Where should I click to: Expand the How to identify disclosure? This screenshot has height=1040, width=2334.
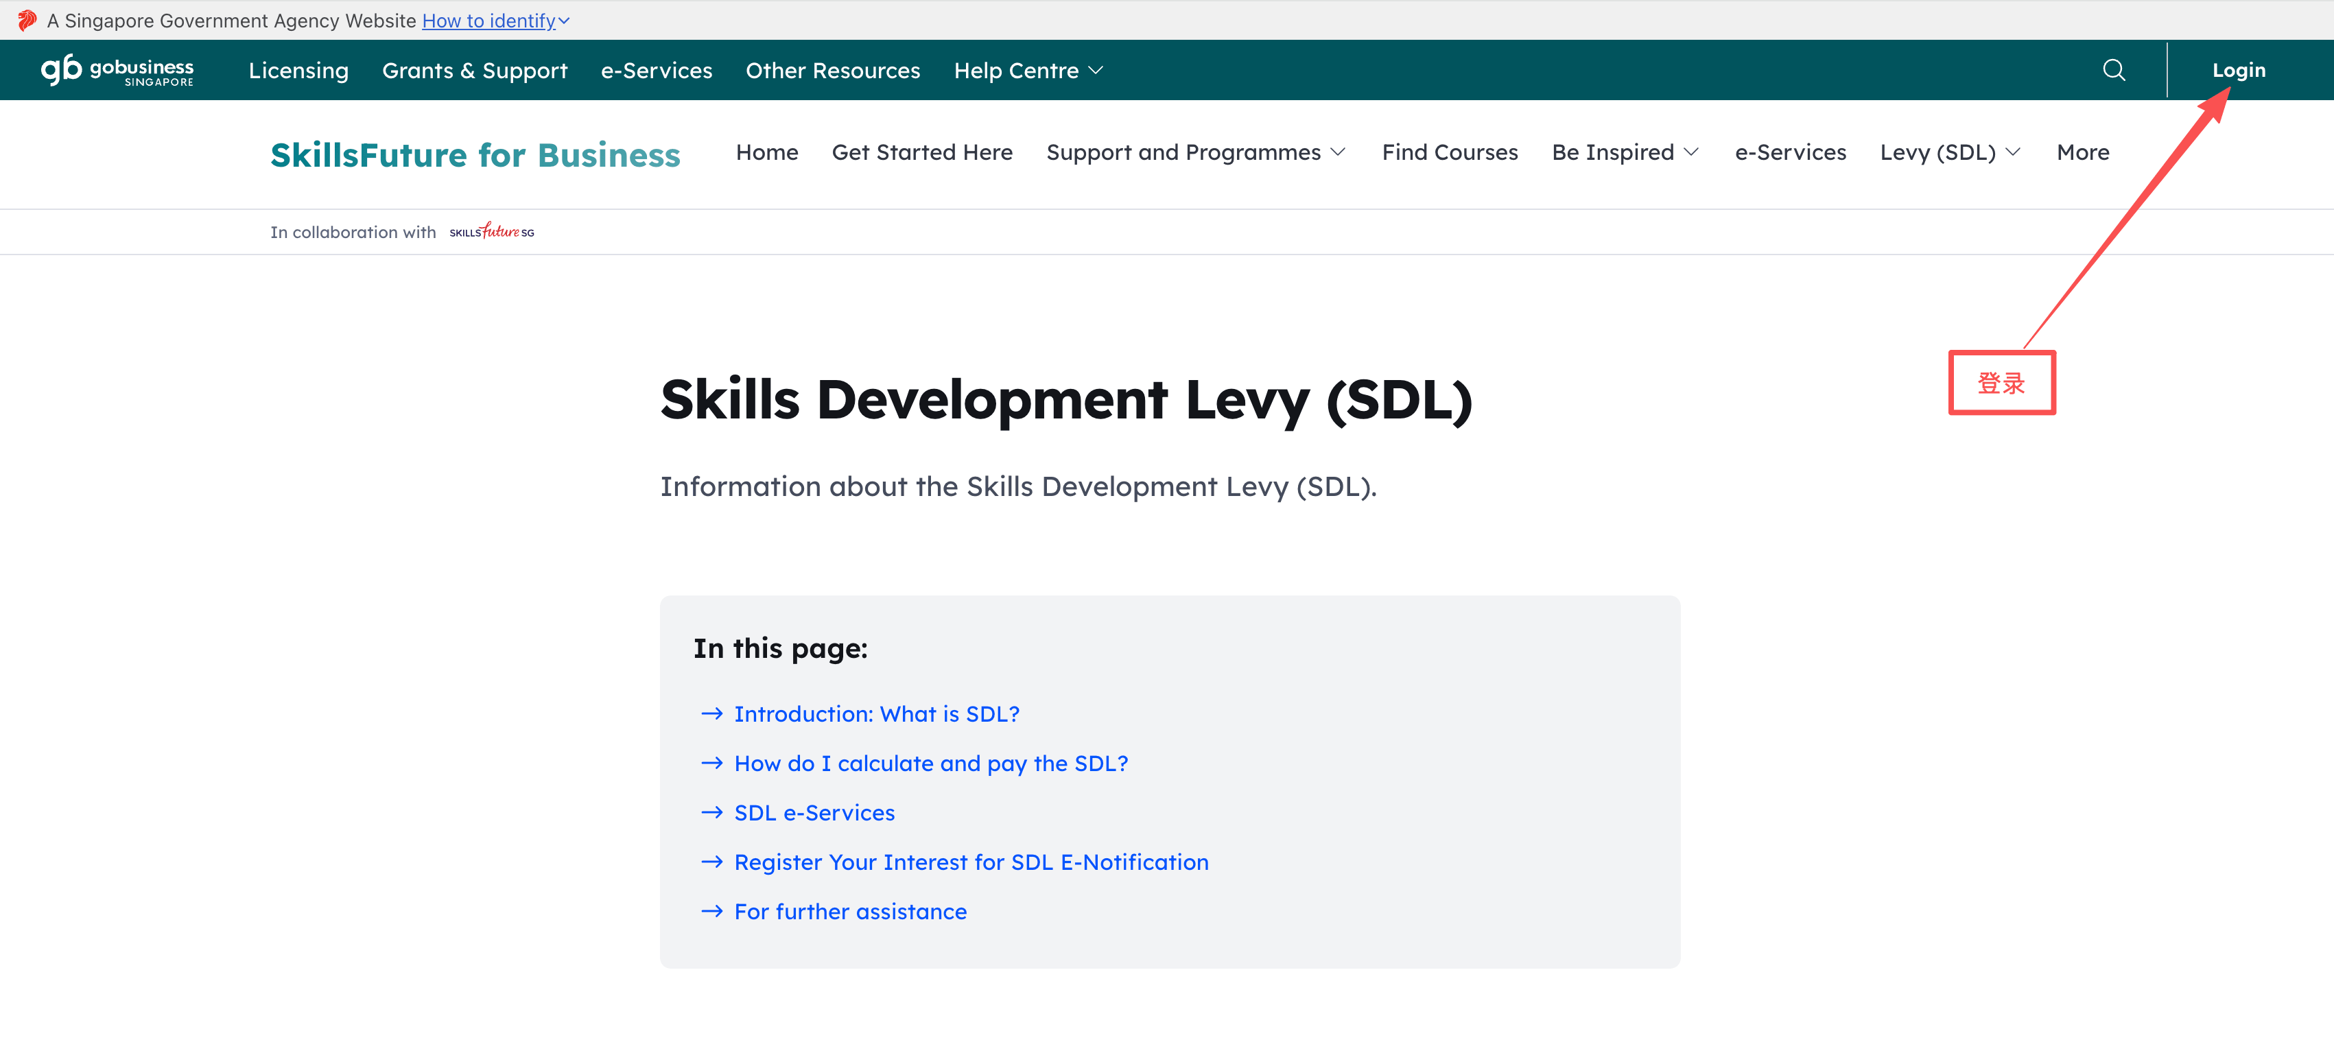[x=495, y=20]
